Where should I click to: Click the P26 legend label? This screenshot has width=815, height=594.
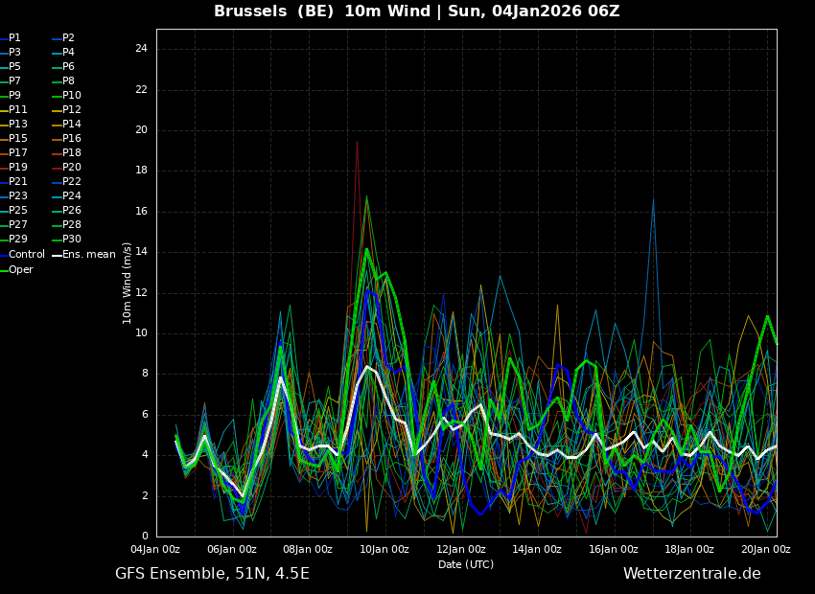click(72, 210)
